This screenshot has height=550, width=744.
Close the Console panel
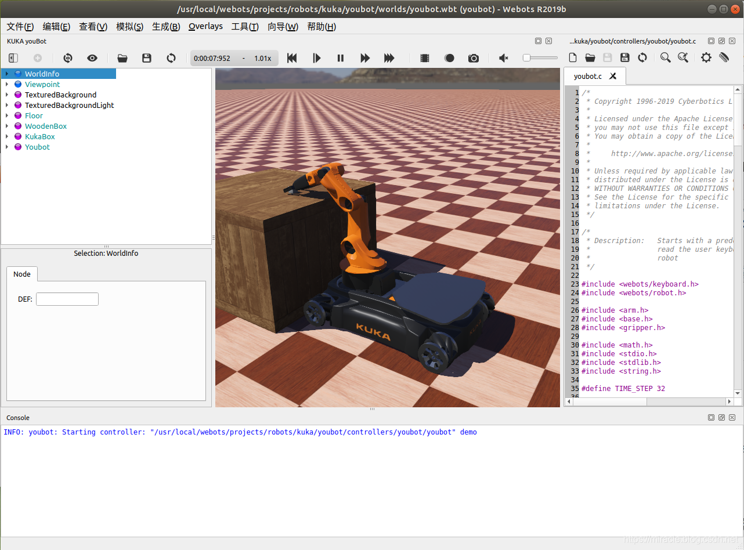(x=732, y=418)
